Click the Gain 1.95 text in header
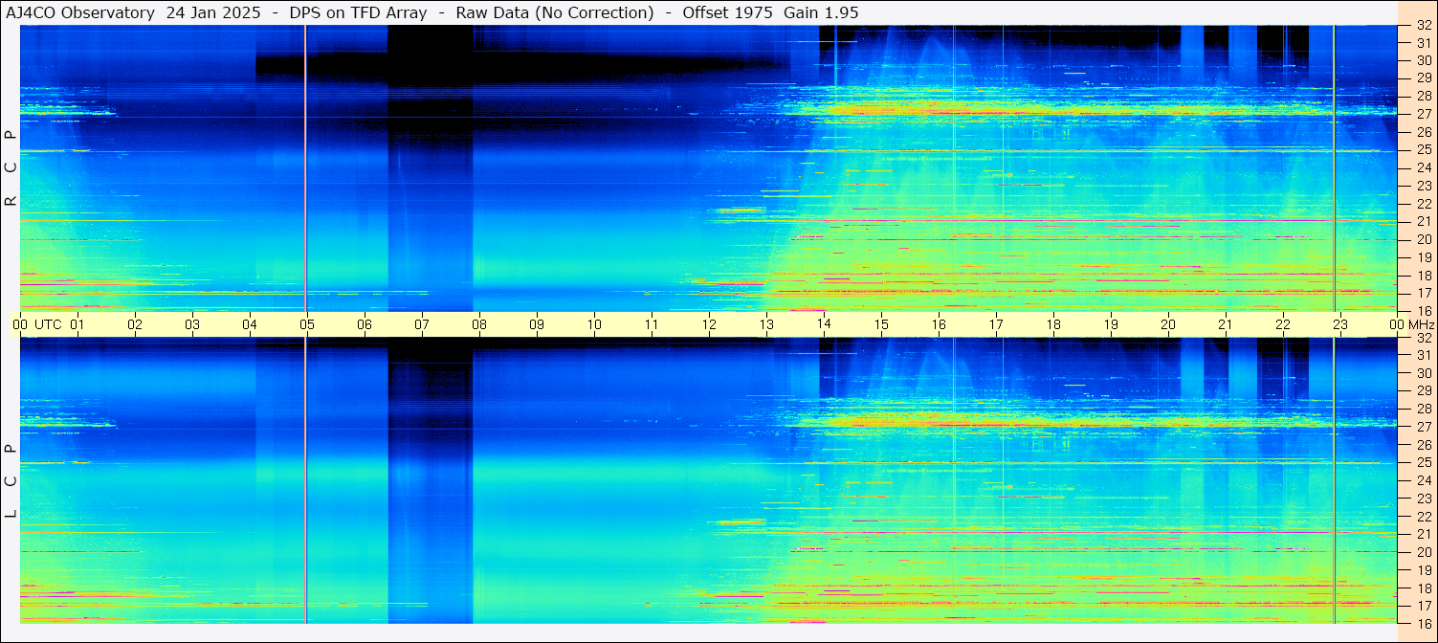Screen dimensions: 1438x643 [821, 12]
